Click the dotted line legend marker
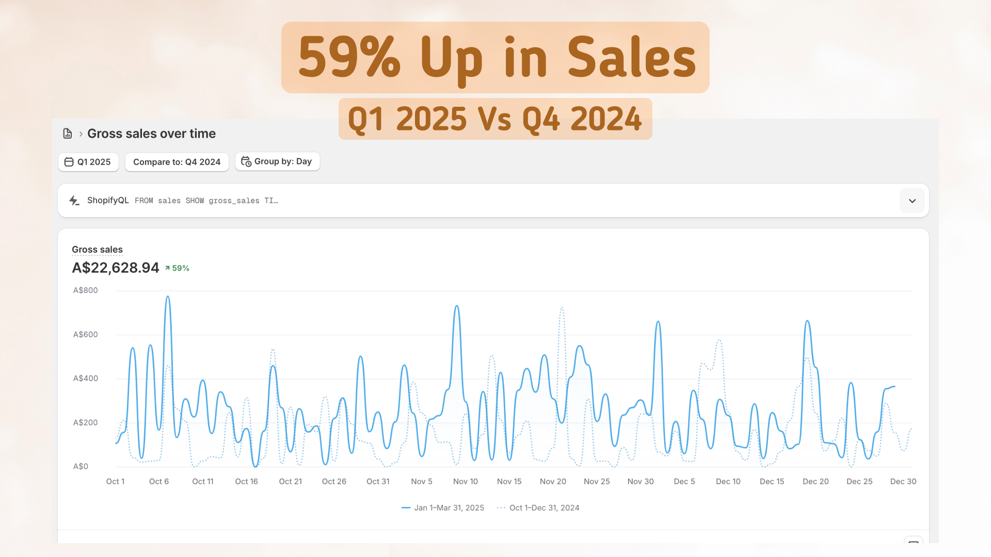The width and height of the screenshot is (991, 557). coord(501,508)
